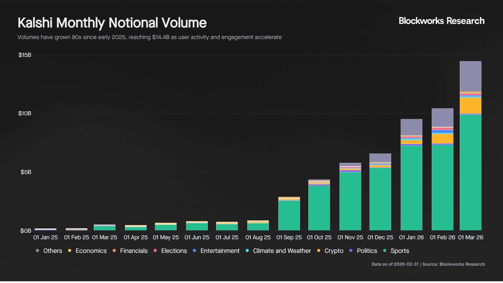Expand the tallest bar for 01 Mar 26

coord(471,144)
